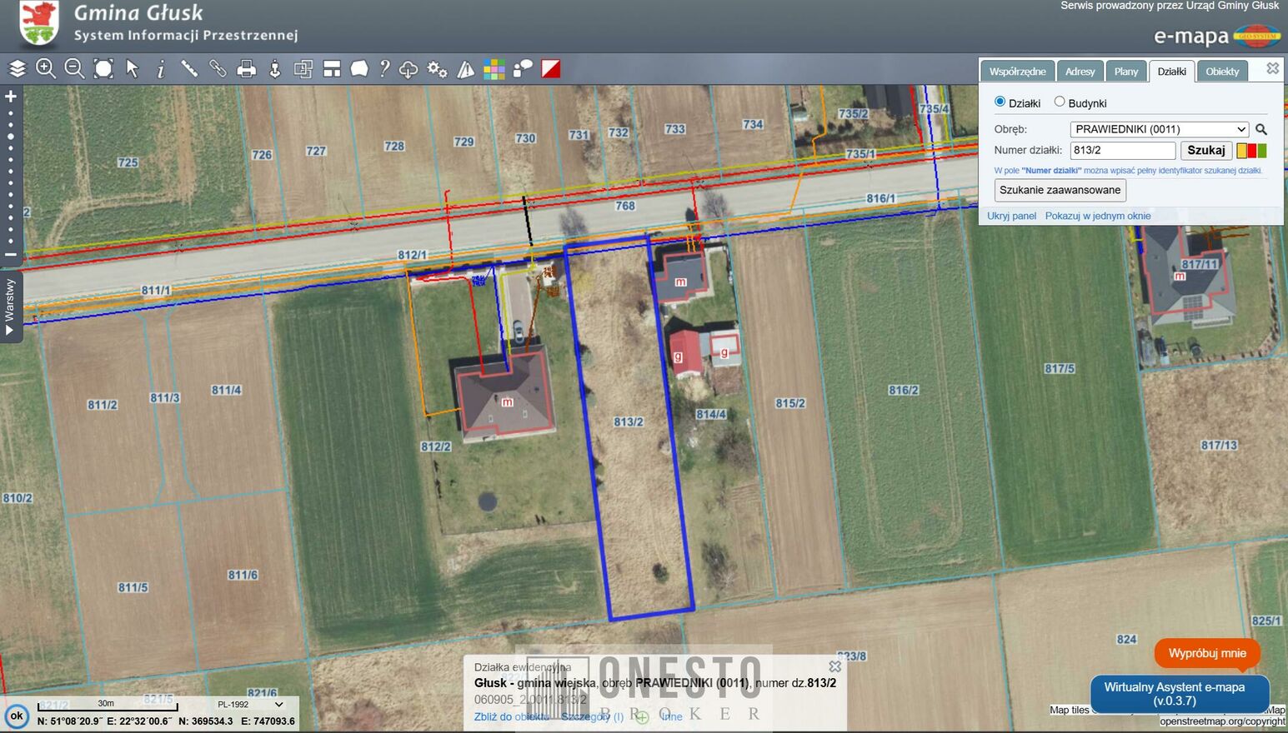Select the Działki radio button
The image size is (1288, 733).
tap(1000, 102)
